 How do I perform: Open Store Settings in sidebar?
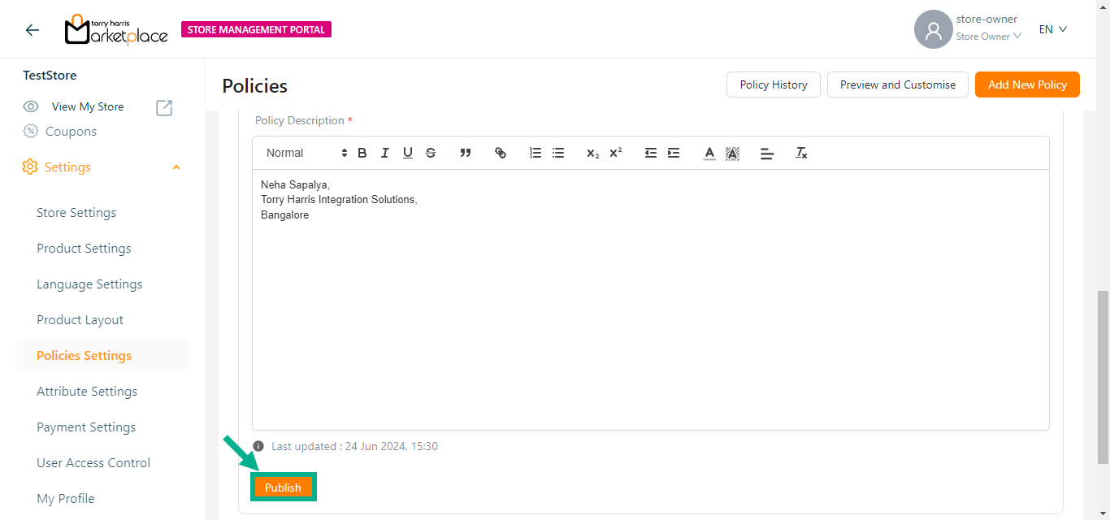[76, 213]
